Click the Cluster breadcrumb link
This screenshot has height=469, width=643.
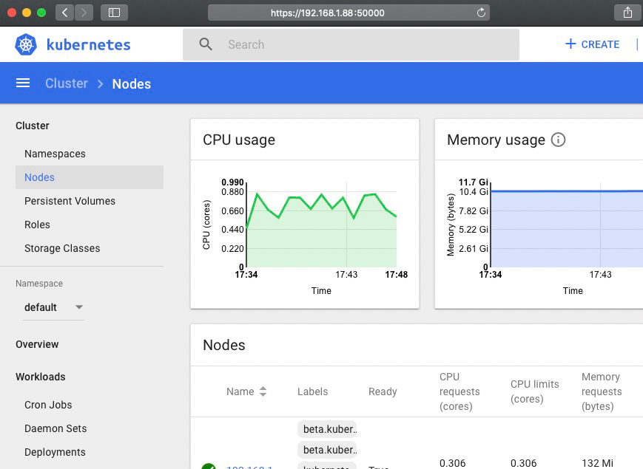coord(67,83)
